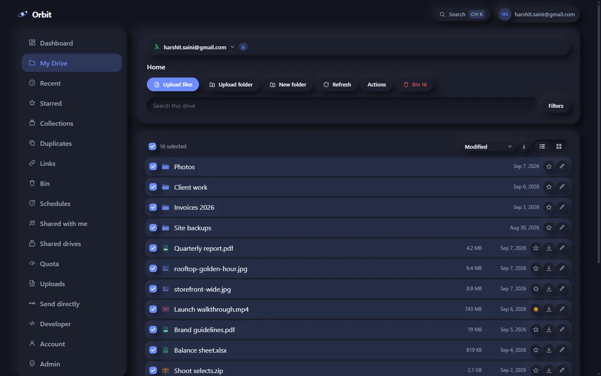
Task: Open Dashboard in sidebar
Action: tap(72, 43)
